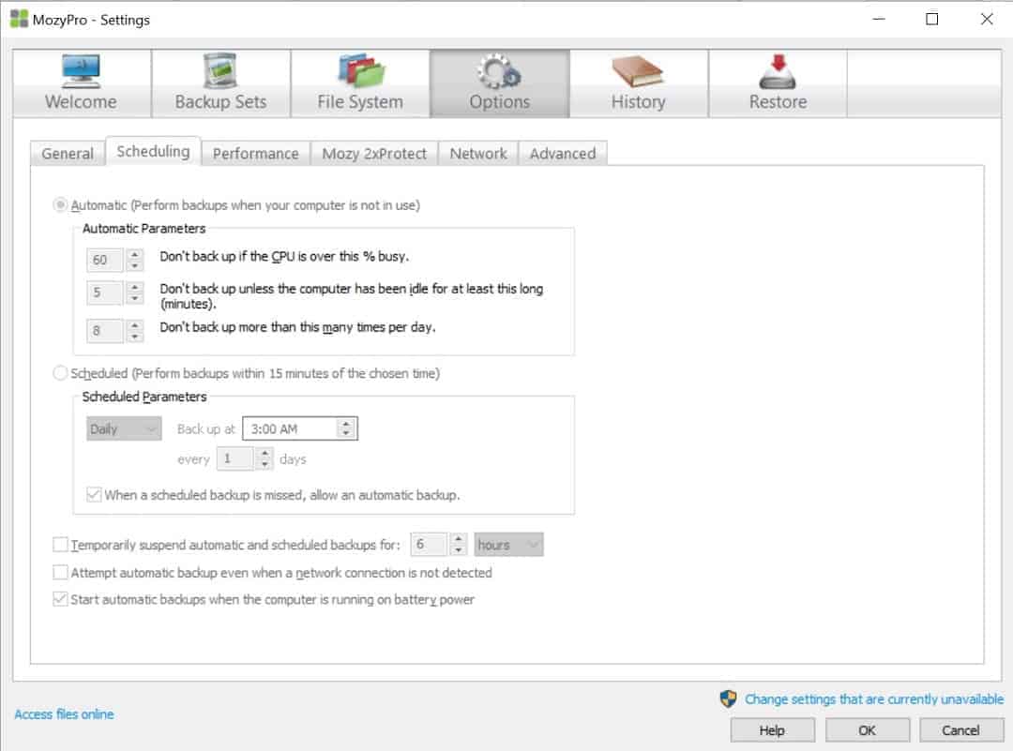
Task: Open the Access files online link
Action: coord(64,714)
